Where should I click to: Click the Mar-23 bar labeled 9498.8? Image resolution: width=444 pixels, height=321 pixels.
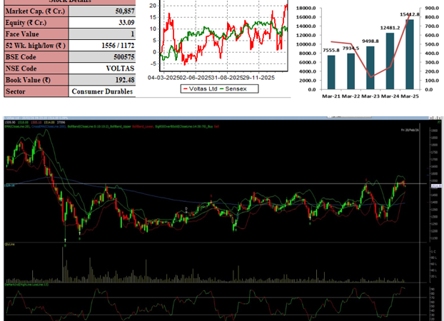(370, 68)
